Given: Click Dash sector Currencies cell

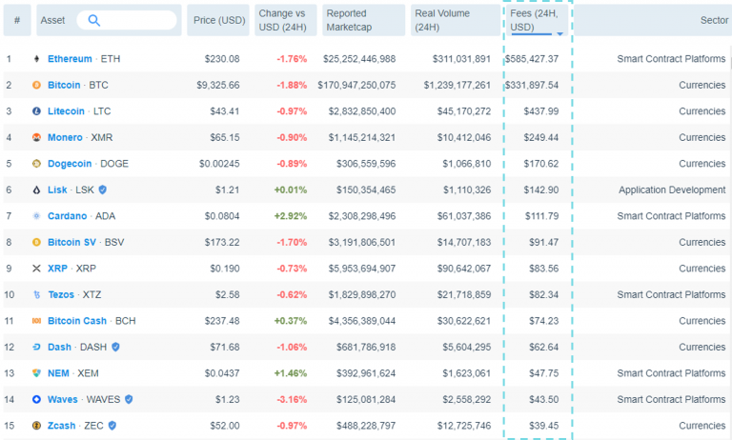Looking at the screenshot, I should pyautogui.click(x=702, y=347).
